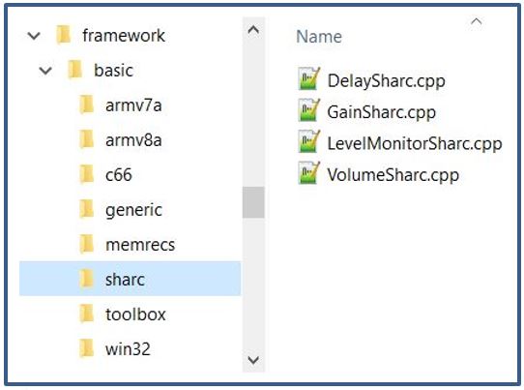
Task: Click the win32 folder icon
Action: coord(87,348)
